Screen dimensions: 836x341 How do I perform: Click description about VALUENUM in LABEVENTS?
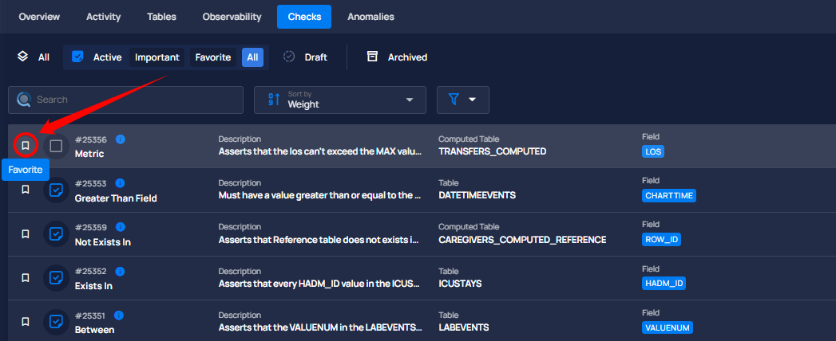pos(320,327)
